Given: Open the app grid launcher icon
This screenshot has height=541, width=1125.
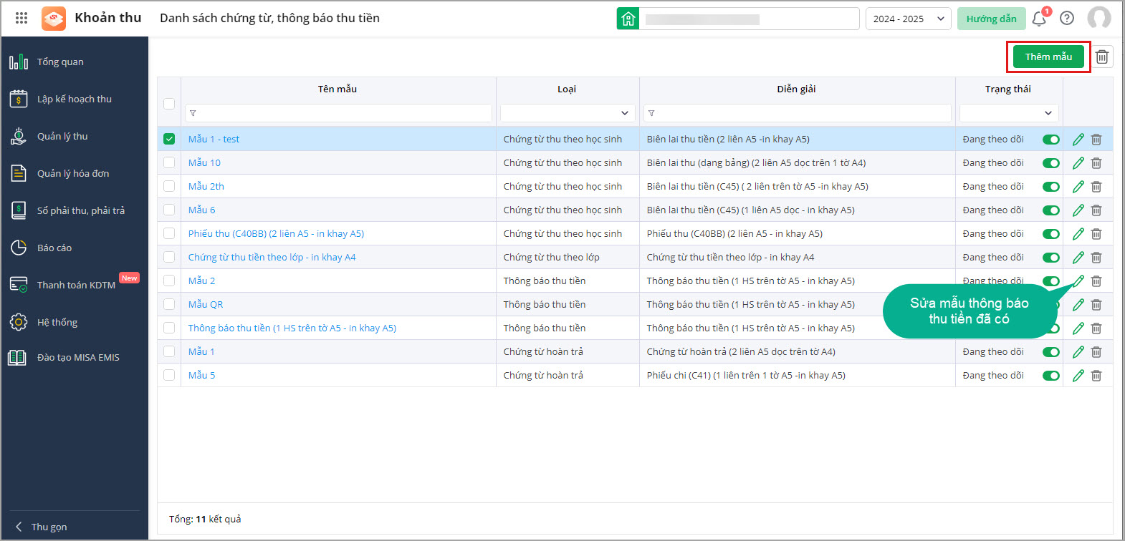Looking at the screenshot, I should pyautogui.click(x=21, y=18).
